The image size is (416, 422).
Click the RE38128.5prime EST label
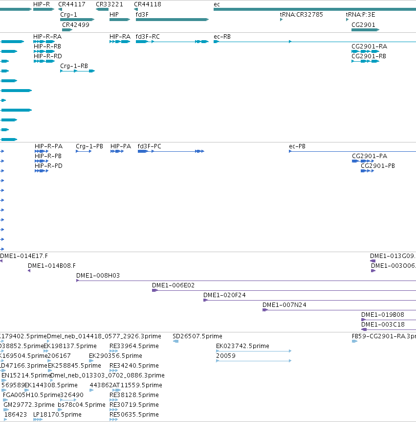134,395
